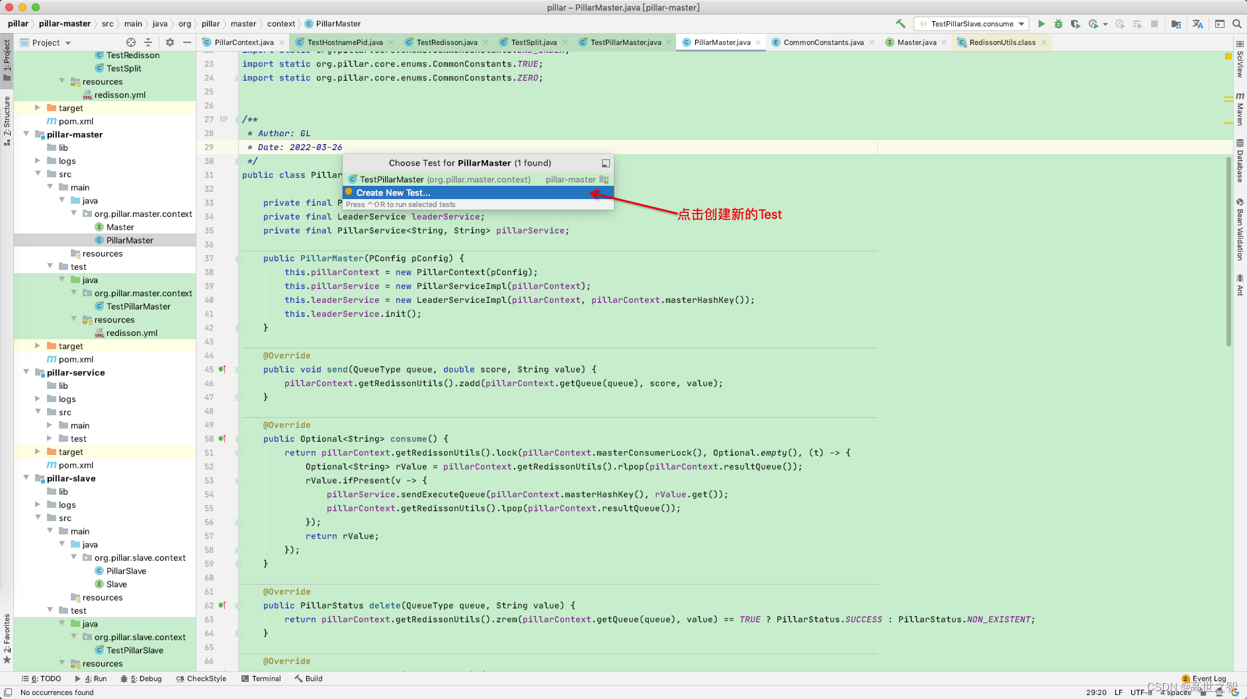Collapse the pillar-slave module node
The width and height of the screenshot is (1247, 699).
pyautogui.click(x=26, y=478)
